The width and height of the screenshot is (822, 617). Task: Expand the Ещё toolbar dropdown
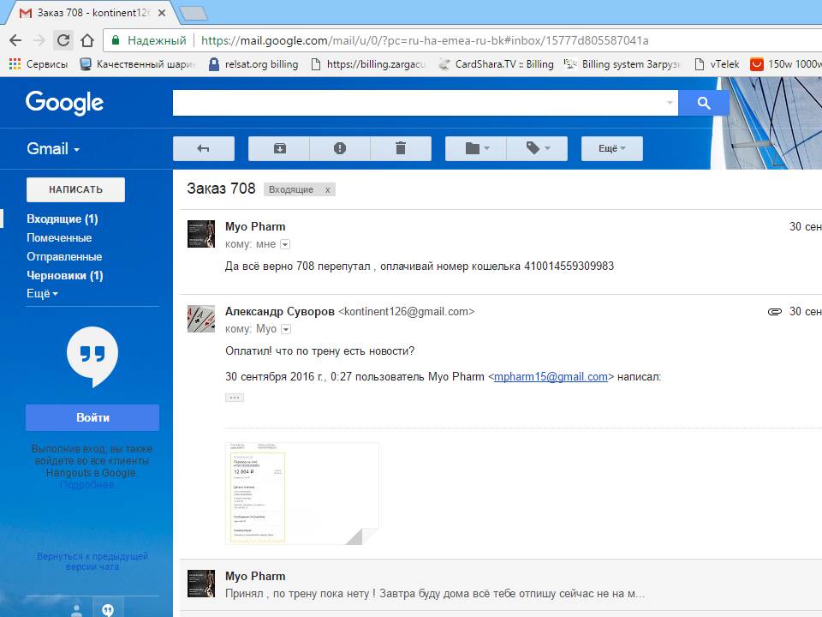[611, 148]
